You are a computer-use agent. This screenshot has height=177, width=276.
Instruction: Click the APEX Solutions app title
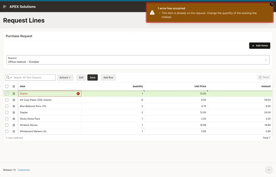[x=23, y=7]
